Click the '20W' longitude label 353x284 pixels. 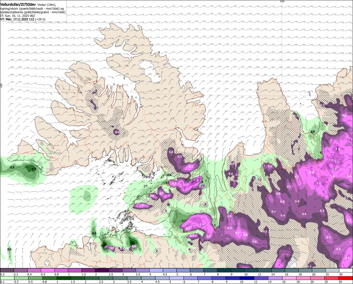point(282,1)
